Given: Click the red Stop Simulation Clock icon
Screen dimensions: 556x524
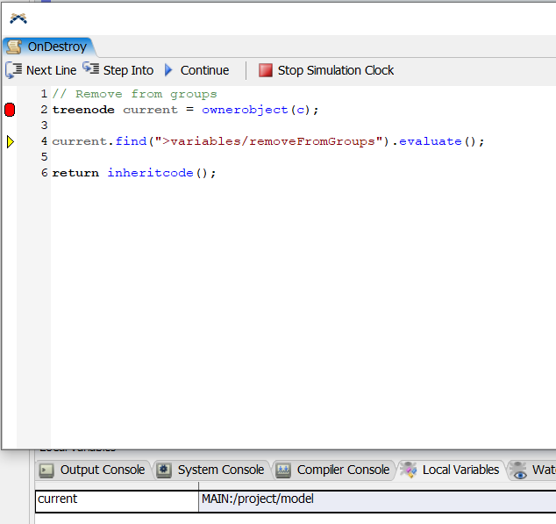Looking at the screenshot, I should point(265,70).
